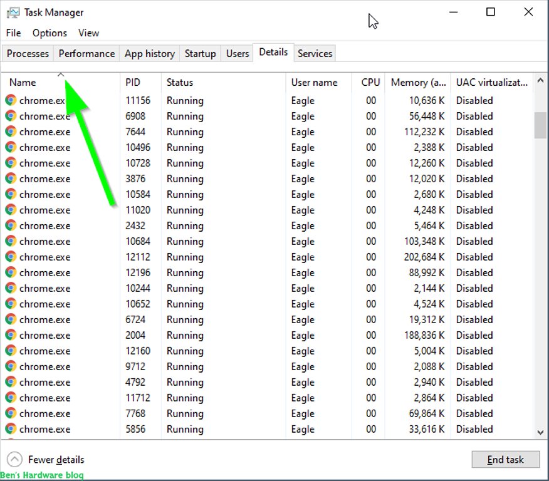Click Chrome icon in PID 7768 row
Screen dimensions: 549x481
tap(11, 413)
